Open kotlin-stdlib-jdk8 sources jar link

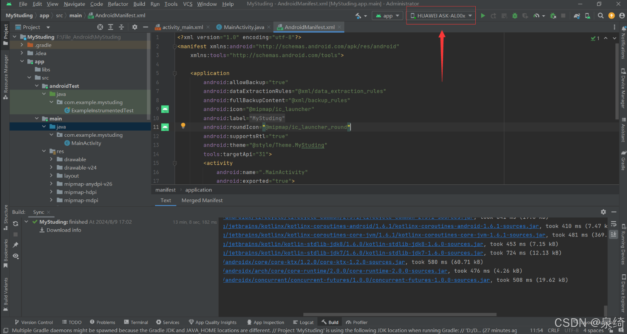pyautogui.click(x=353, y=244)
